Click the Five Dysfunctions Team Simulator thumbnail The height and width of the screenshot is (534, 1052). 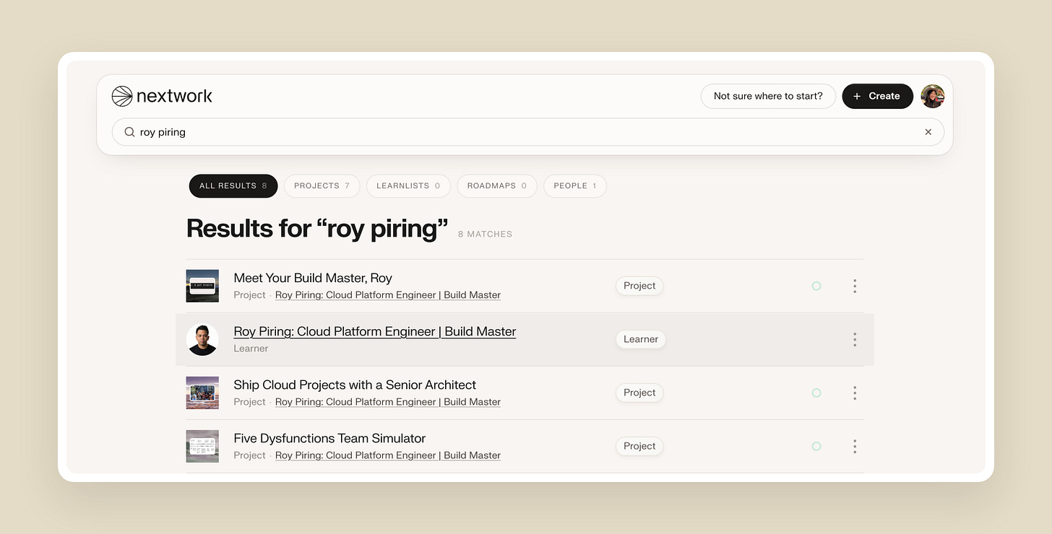coord(202,446)
